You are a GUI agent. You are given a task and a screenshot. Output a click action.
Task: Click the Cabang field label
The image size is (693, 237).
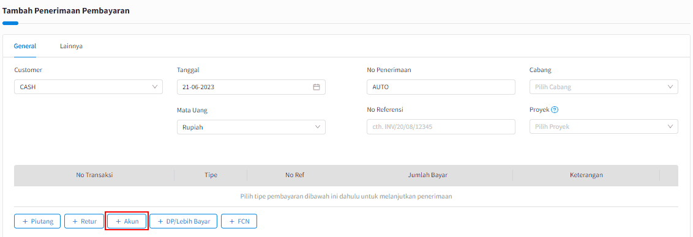pos(540,70)
